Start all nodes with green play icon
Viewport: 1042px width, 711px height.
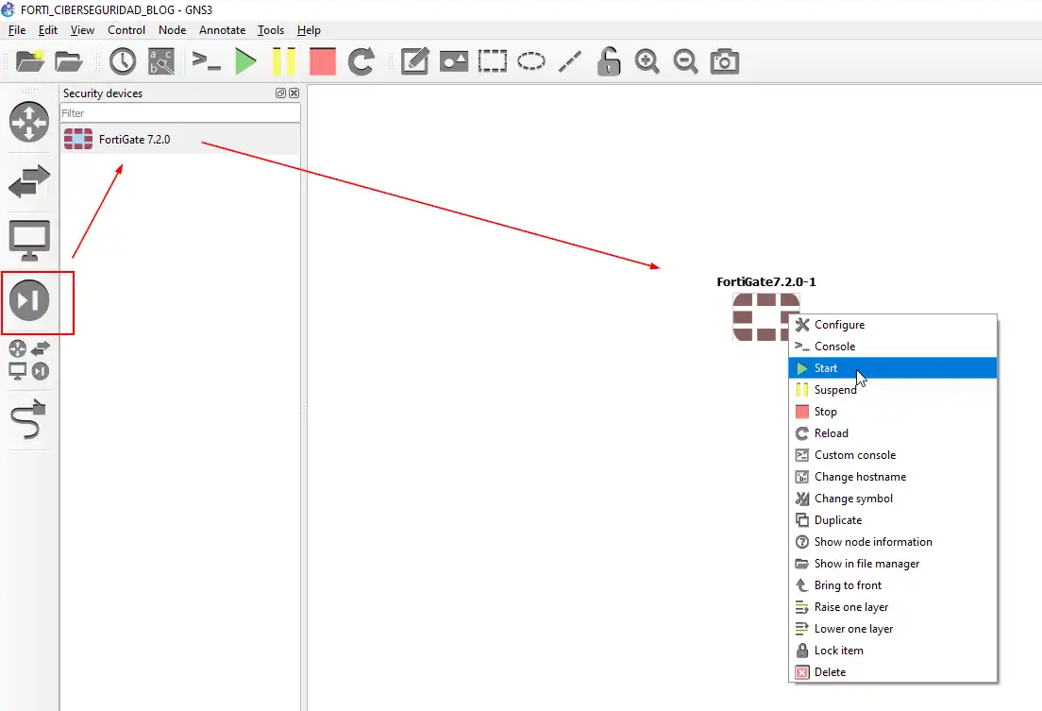tap(246, 61)
